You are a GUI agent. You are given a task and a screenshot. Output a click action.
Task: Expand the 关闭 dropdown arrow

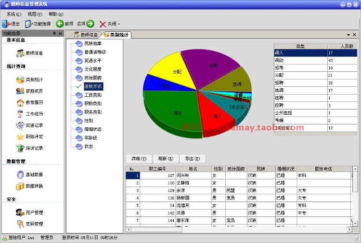pyautogui.click(x=119, y=24)
